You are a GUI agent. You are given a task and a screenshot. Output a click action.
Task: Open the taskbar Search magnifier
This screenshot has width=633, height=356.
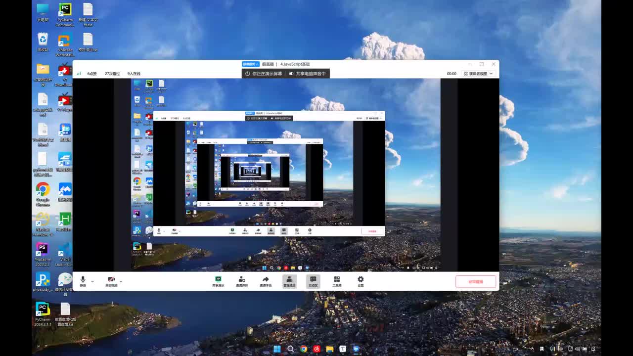click(290, 349)
